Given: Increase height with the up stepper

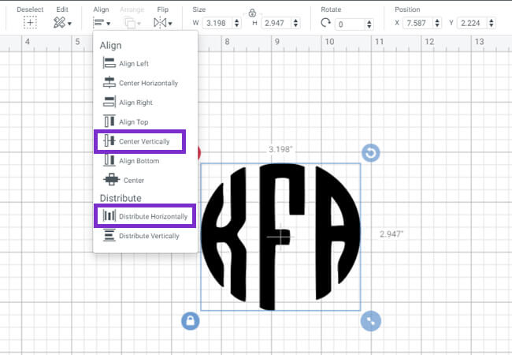Looking at the screenshot, I should click(x=295, y=21).
